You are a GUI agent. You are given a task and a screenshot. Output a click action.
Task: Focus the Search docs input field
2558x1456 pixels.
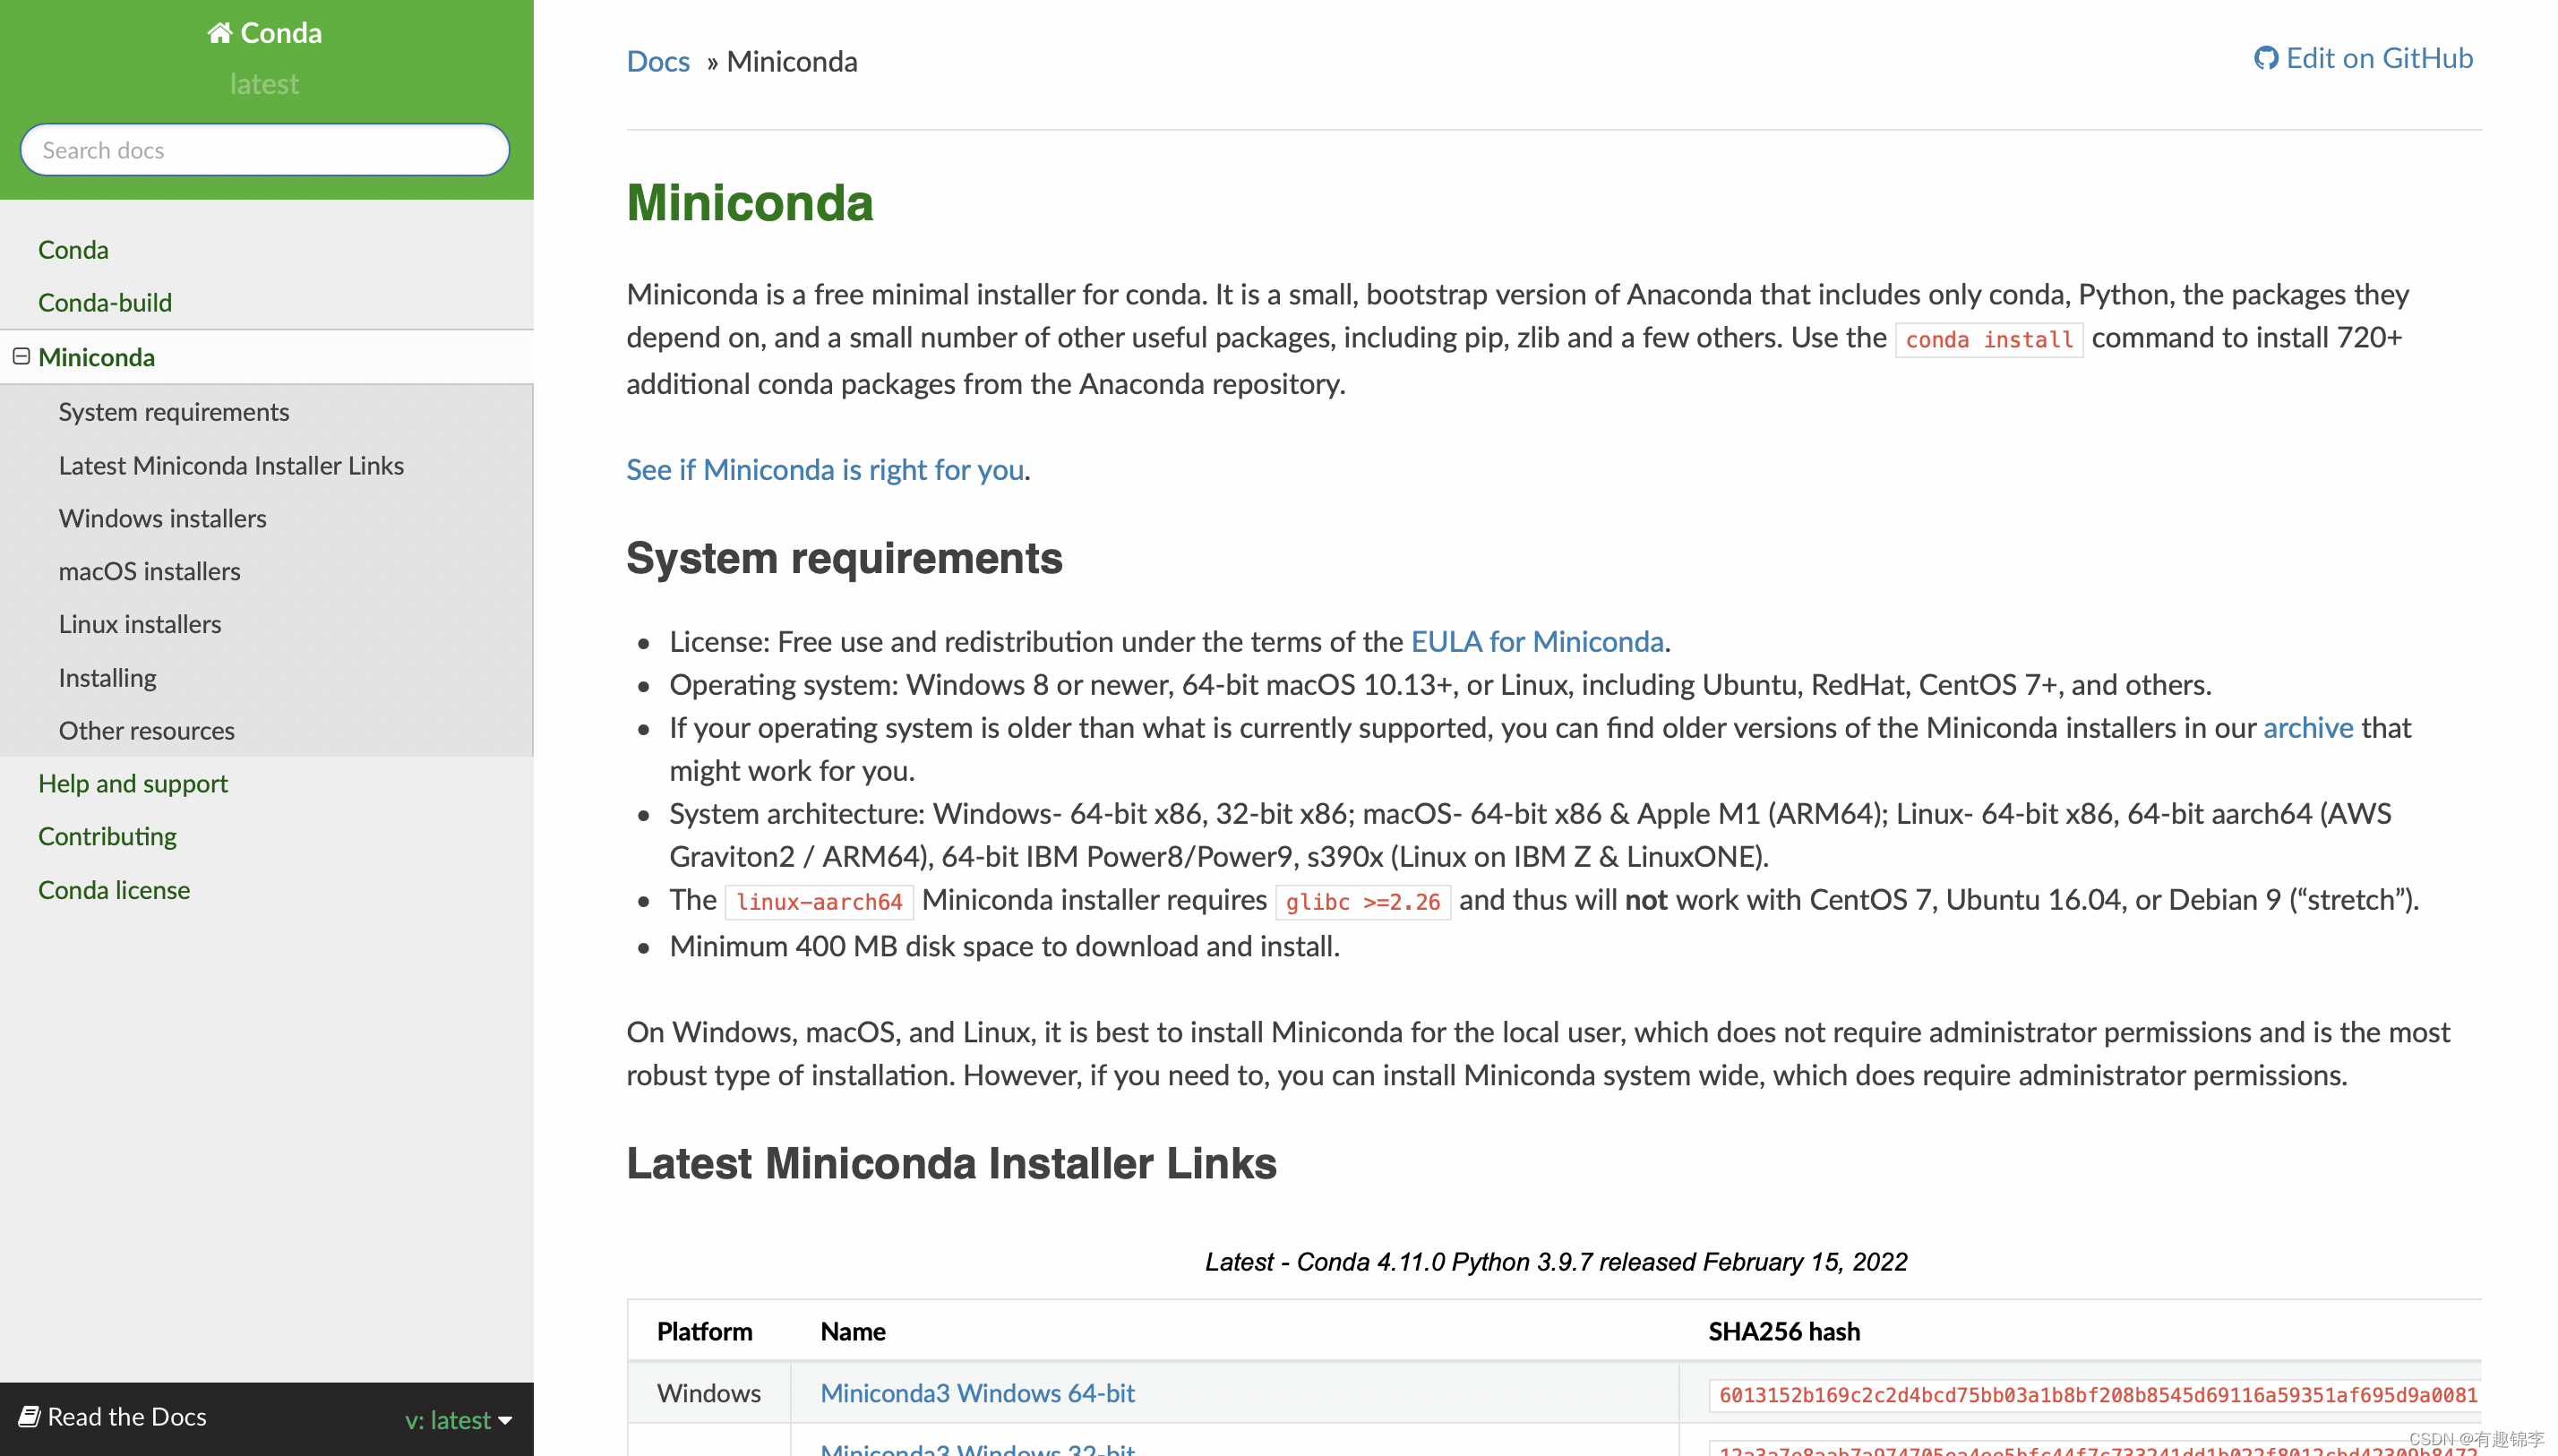264,150
